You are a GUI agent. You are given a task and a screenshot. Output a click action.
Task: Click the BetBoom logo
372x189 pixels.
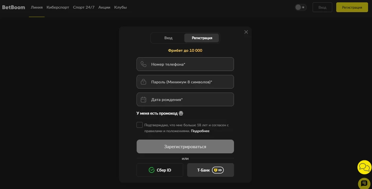tap(14, 7)
